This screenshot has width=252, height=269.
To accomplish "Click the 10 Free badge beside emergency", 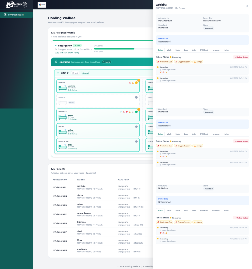I will pos(77,46).
